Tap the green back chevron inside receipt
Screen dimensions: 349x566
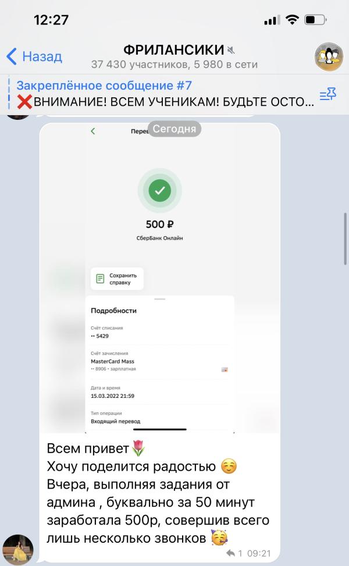pos(93,131)
